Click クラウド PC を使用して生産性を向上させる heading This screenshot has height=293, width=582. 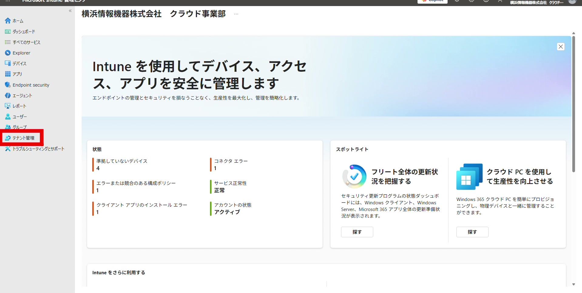point(520,176)
